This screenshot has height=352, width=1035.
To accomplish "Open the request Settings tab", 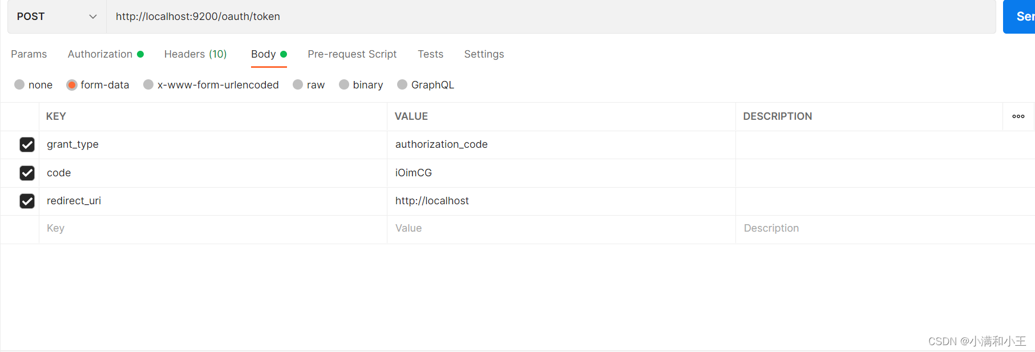I will [484, 54].
